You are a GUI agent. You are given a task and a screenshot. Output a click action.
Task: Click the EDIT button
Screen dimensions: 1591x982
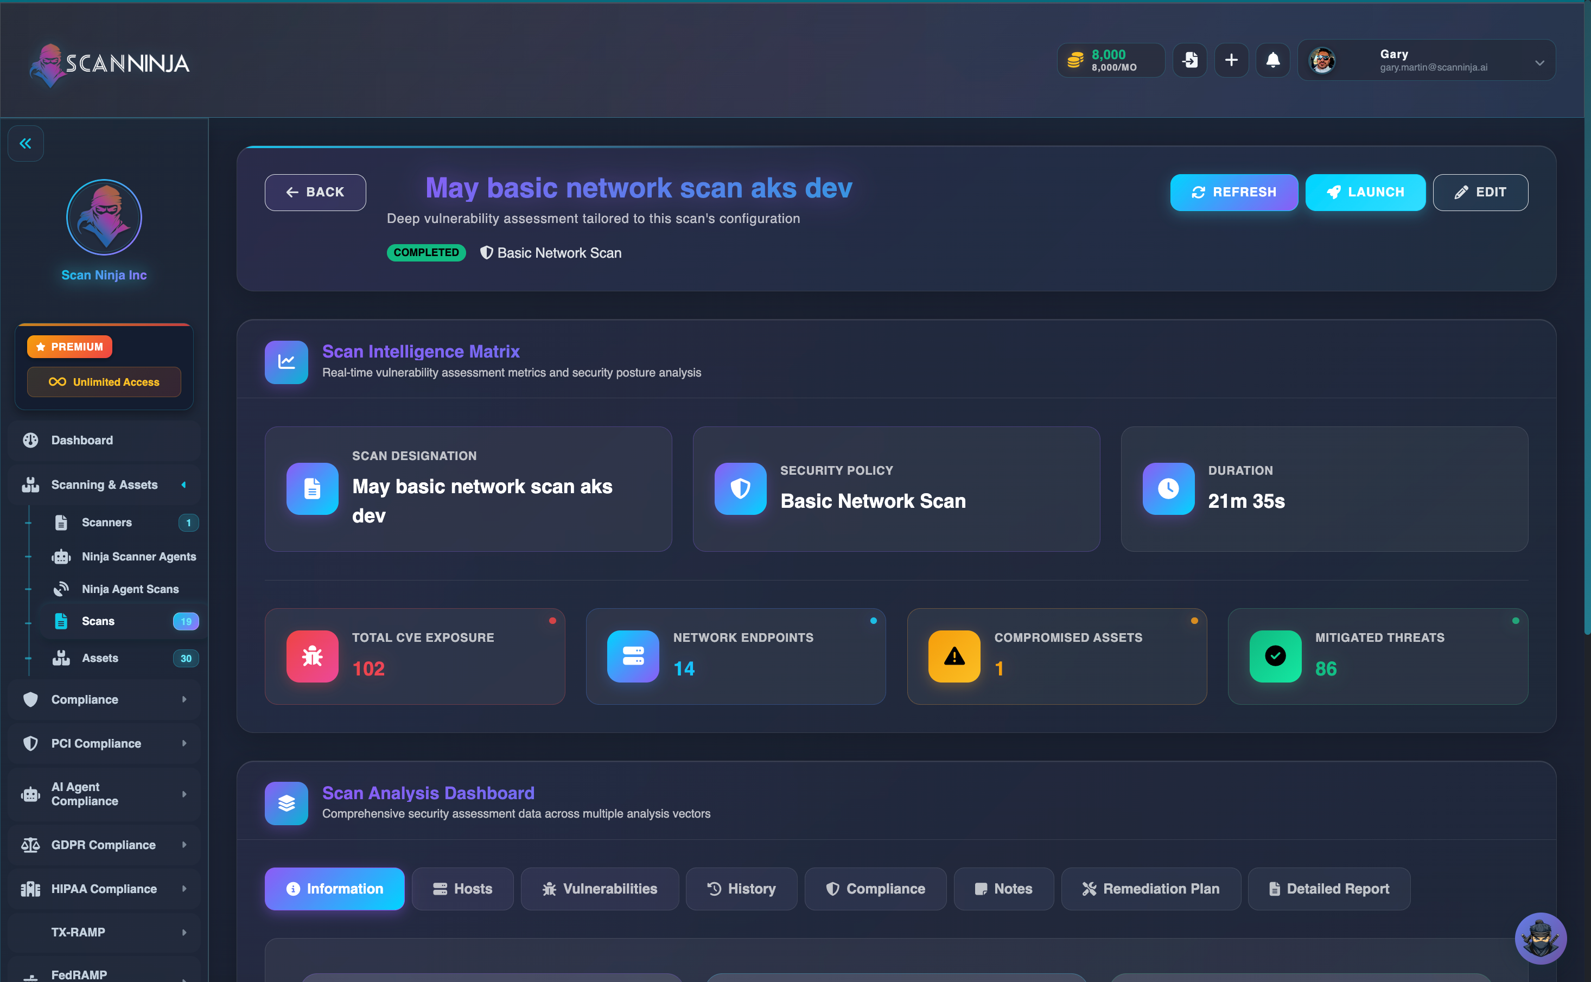click(1480, 192)
